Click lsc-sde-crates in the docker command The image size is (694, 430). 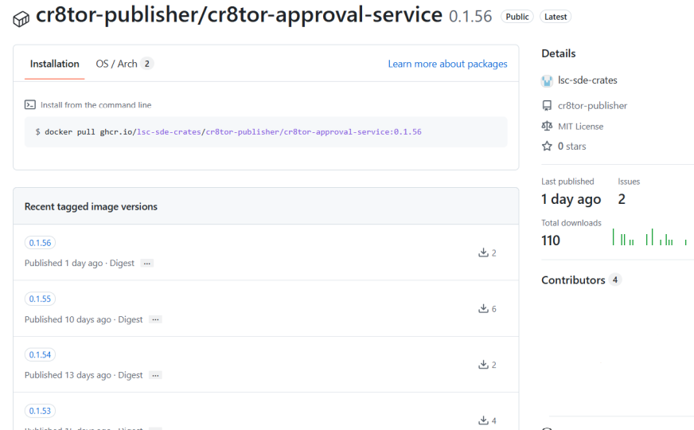pos(169,132)
